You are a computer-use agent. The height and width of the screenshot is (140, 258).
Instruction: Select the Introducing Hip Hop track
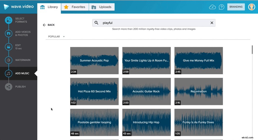146,122
